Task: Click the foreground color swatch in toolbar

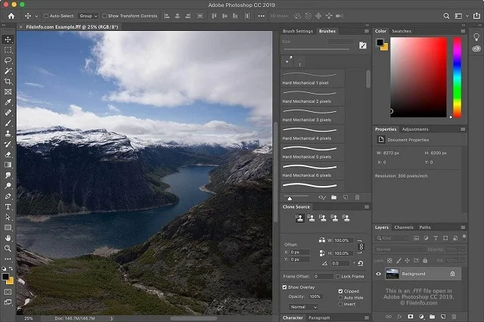Action: click(5, 277)
